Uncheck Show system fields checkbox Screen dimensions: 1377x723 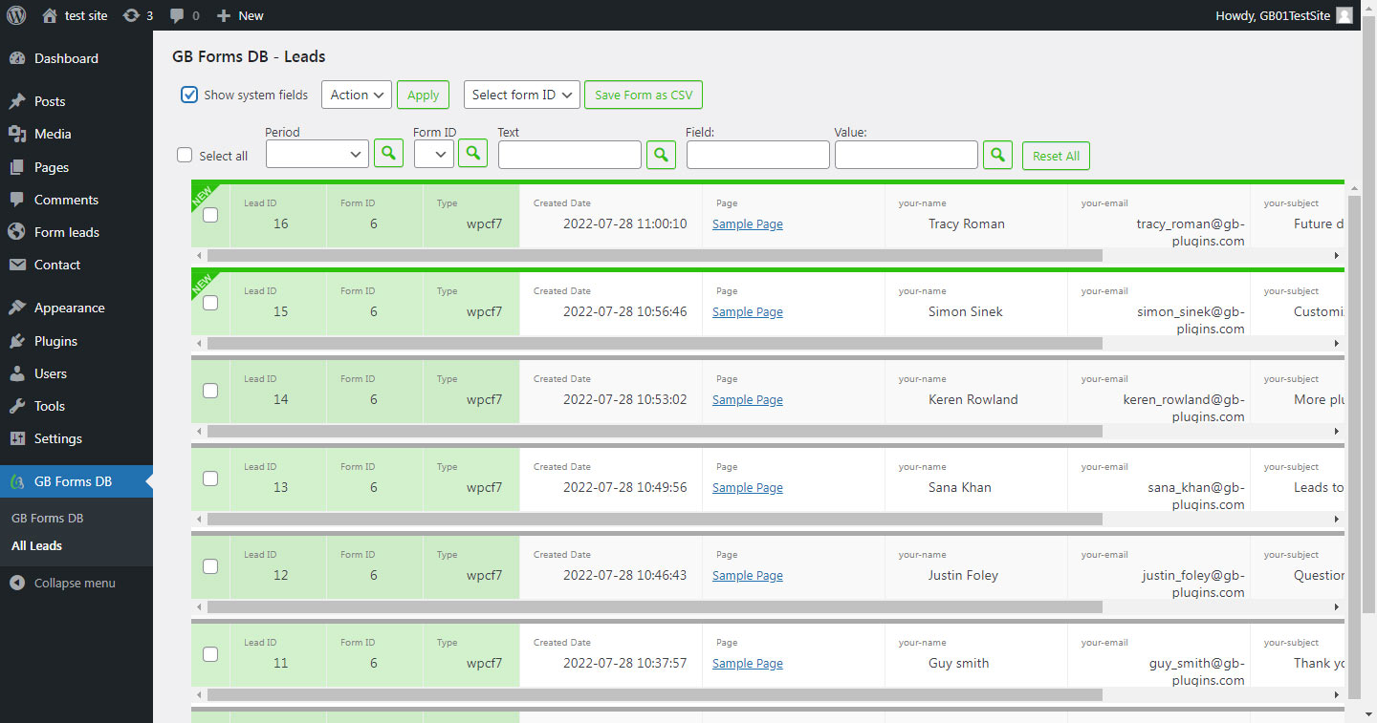(x=189, y=95)
